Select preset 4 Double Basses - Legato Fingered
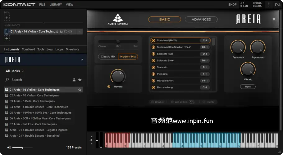This screenshot has height=155, width=283. point(43,130)
